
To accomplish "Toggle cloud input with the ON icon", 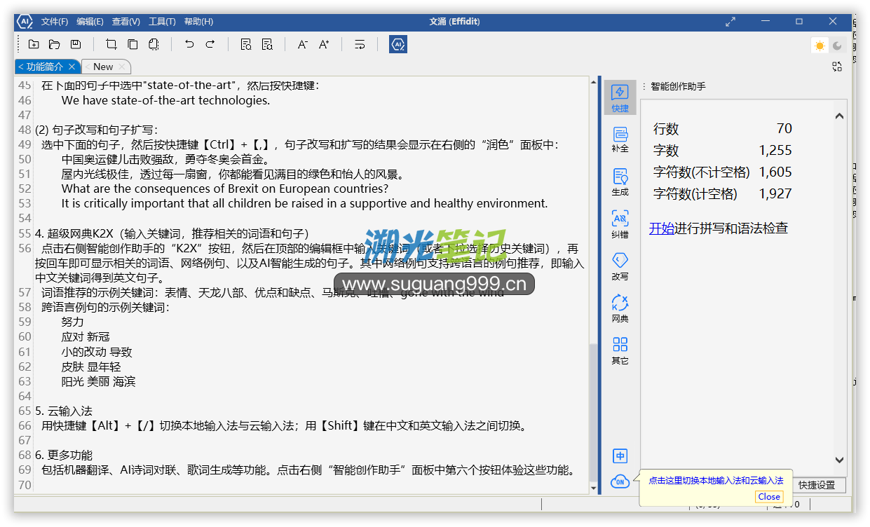I will 620,482.
